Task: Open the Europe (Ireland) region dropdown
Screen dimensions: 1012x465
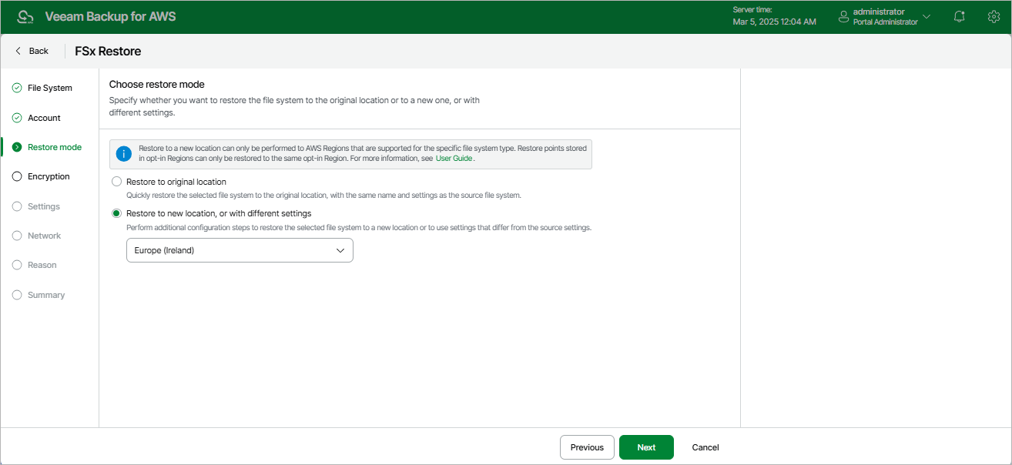Action: 240,250
